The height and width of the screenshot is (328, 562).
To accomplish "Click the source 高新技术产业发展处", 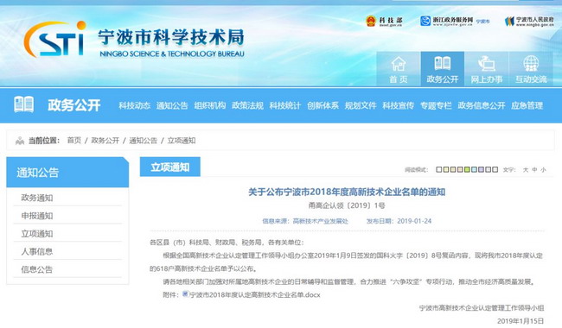I will 321,221.
